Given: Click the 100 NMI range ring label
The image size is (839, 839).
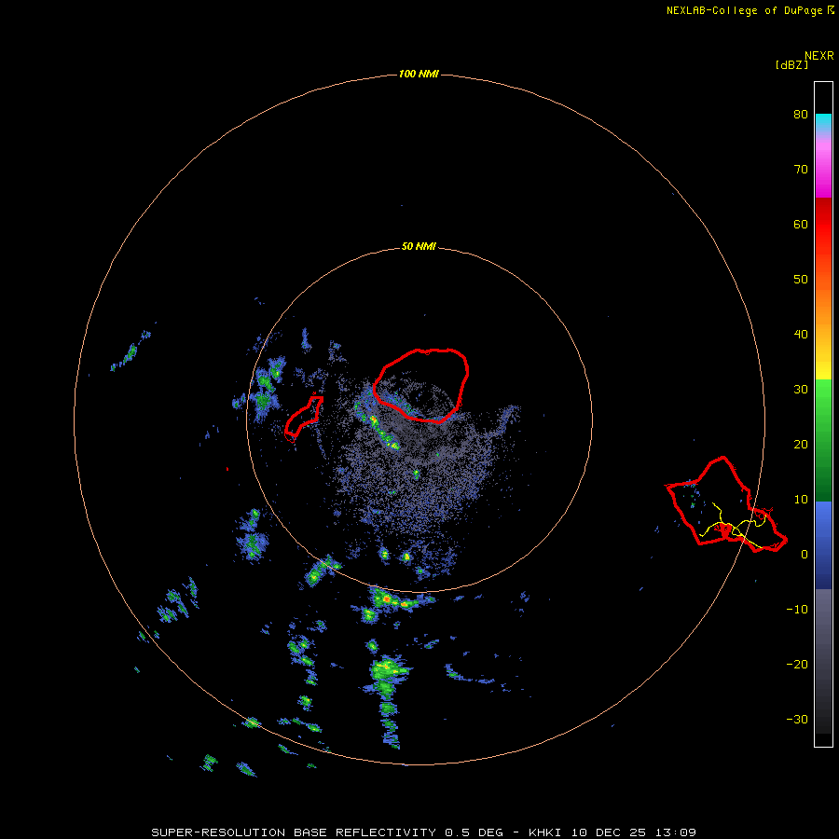Looking at the screenshot, I should 419,74.
